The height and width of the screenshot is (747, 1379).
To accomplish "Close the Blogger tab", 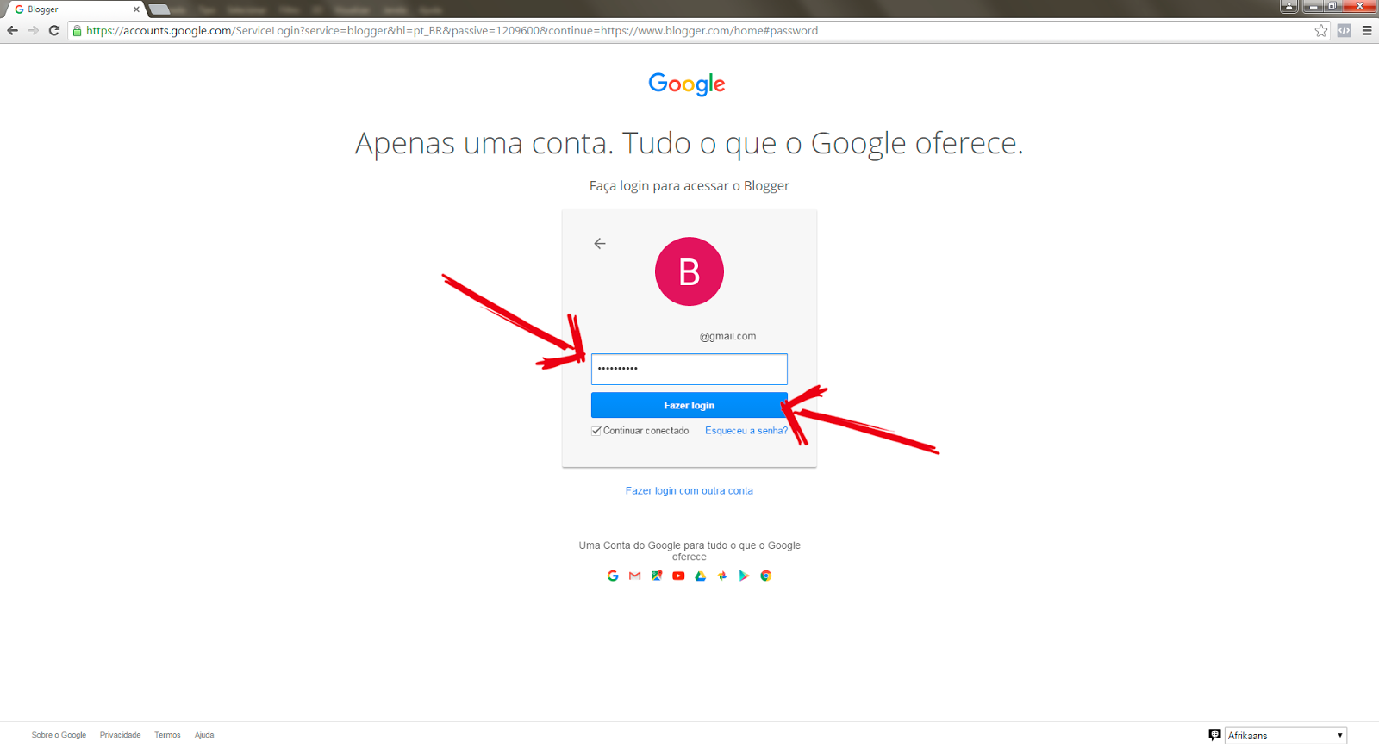I will pos(136,9).
